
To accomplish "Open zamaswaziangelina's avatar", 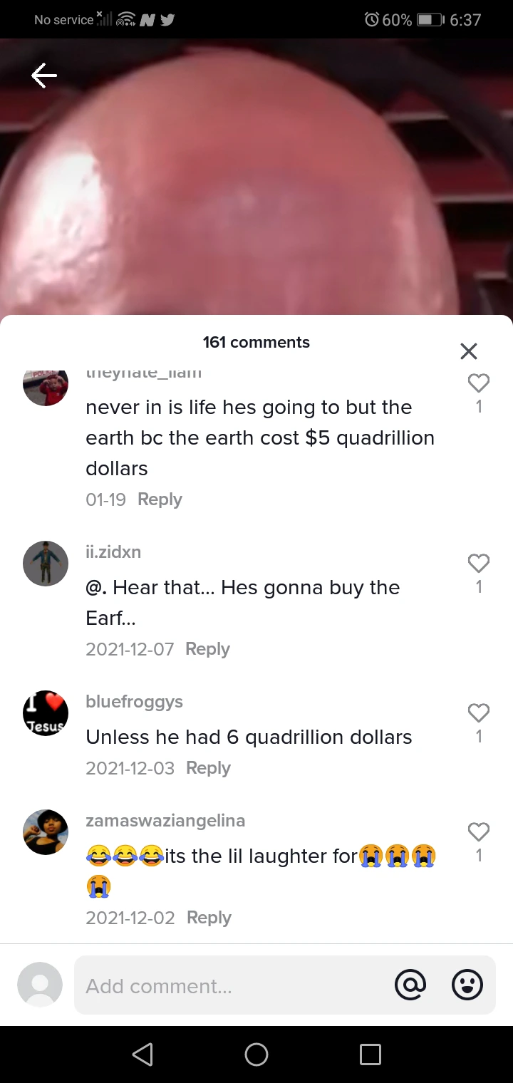I will coord(46,832).
